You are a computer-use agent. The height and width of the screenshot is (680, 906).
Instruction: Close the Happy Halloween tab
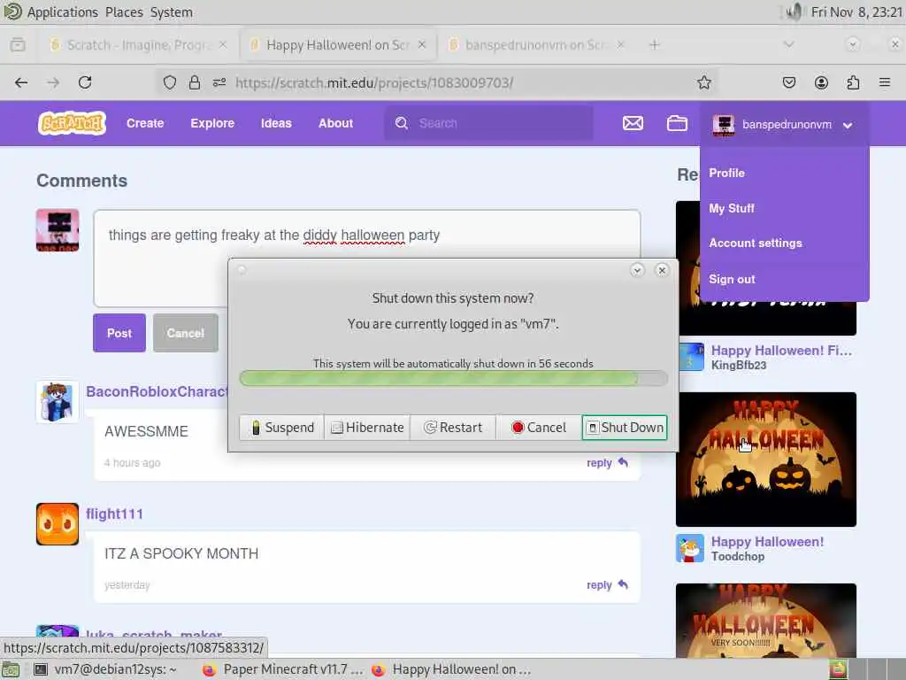click(422, 44)
